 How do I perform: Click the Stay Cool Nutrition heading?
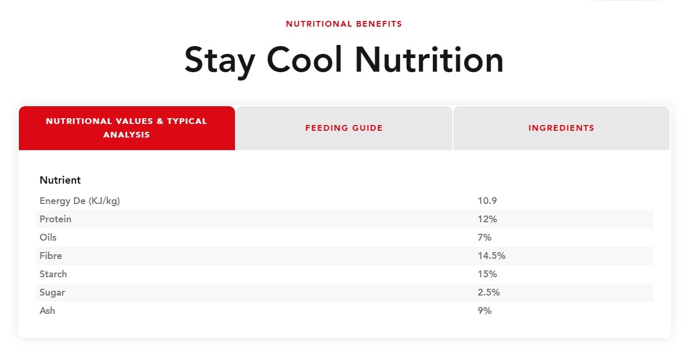pos(344,60)
